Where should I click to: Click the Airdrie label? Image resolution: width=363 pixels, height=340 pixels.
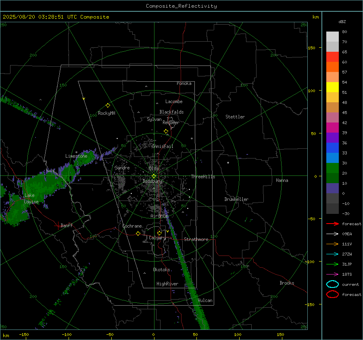(x=159, y=216)
